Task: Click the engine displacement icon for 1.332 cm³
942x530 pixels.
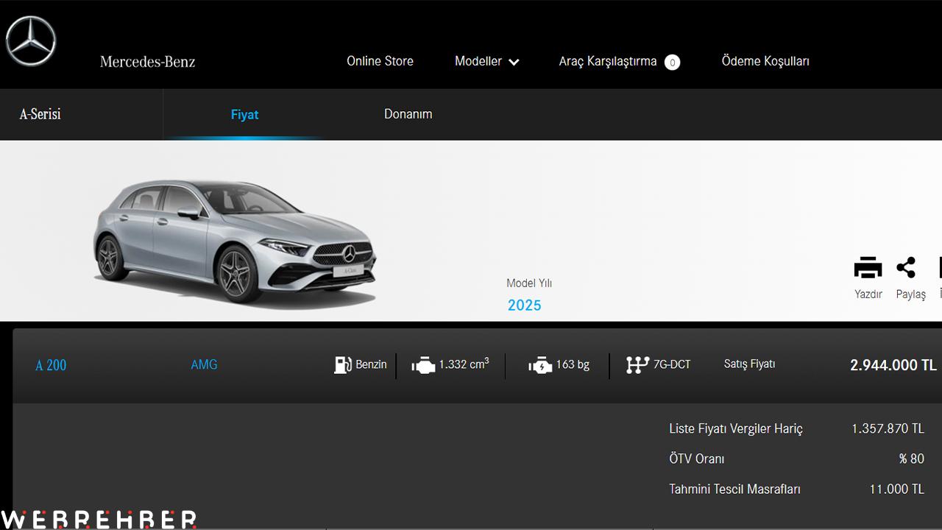Action: [x=423, y=365]
